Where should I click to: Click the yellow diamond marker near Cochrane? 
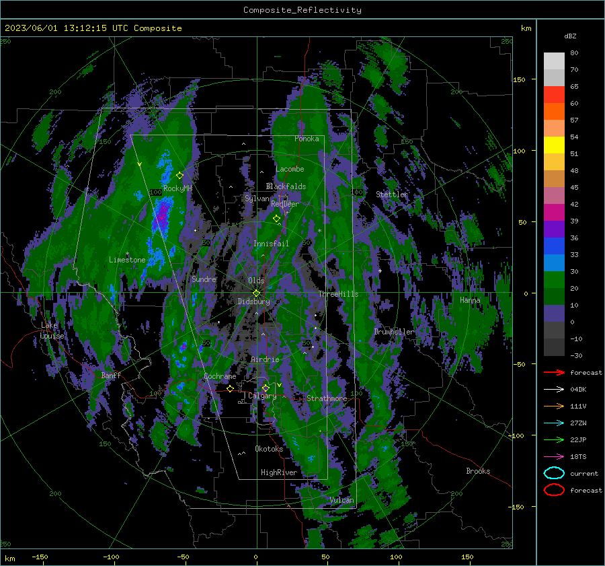click(231, 388)
